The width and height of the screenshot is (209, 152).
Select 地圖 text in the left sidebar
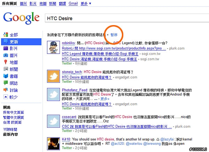14,62
